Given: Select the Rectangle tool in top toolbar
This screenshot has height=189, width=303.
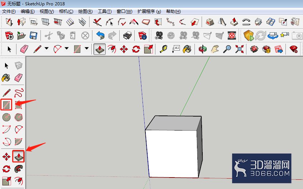Looking at the screenshot, I should click(77, 49).
